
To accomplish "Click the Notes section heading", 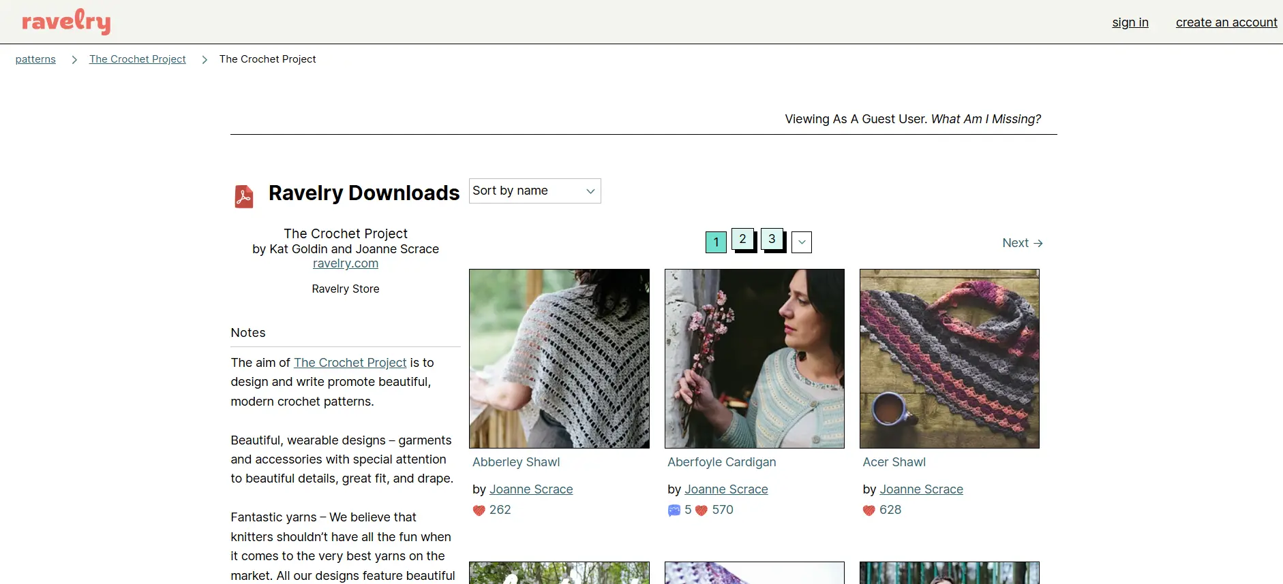I will 248,333.
